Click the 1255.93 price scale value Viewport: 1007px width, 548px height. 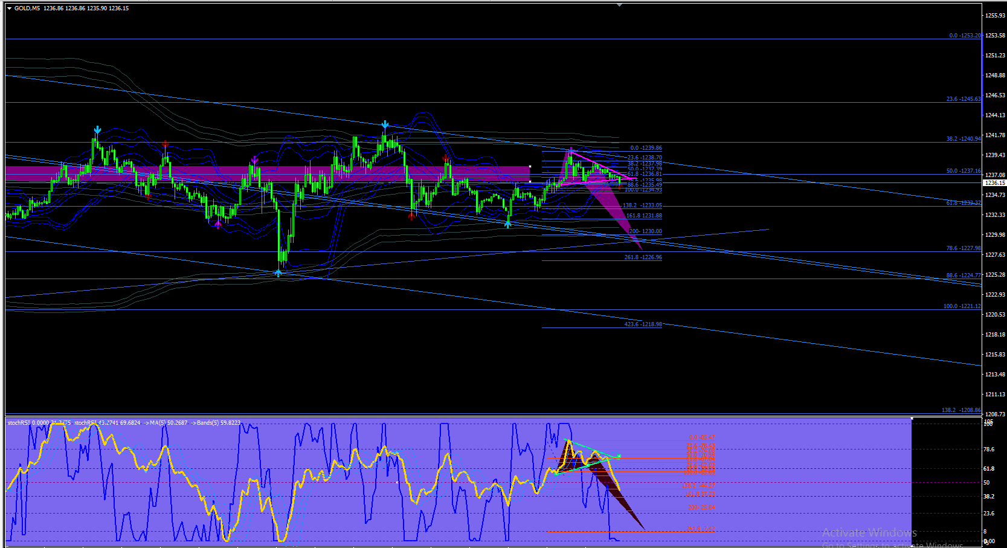(995, 16)
